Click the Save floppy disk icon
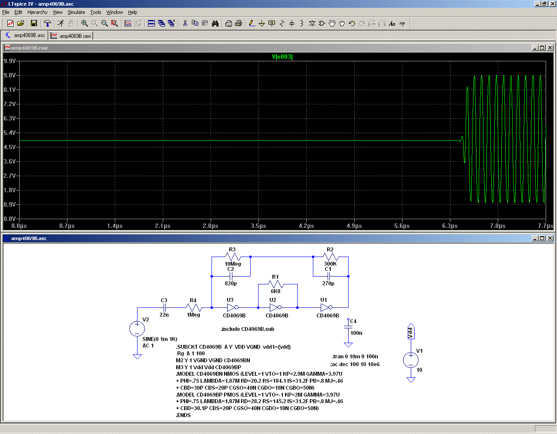557x434 pixels. point(34,23)
